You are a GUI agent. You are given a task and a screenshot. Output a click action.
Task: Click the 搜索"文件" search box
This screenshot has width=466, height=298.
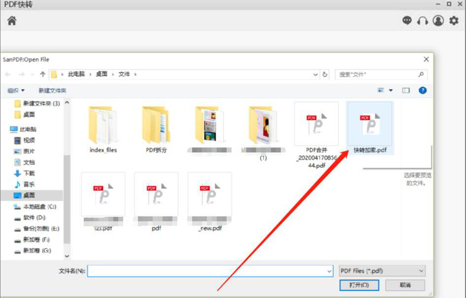pyautogui.click(x=381, y=75)
